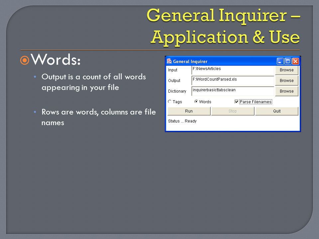Click the General Inquirer window title text

pos(190,62)
